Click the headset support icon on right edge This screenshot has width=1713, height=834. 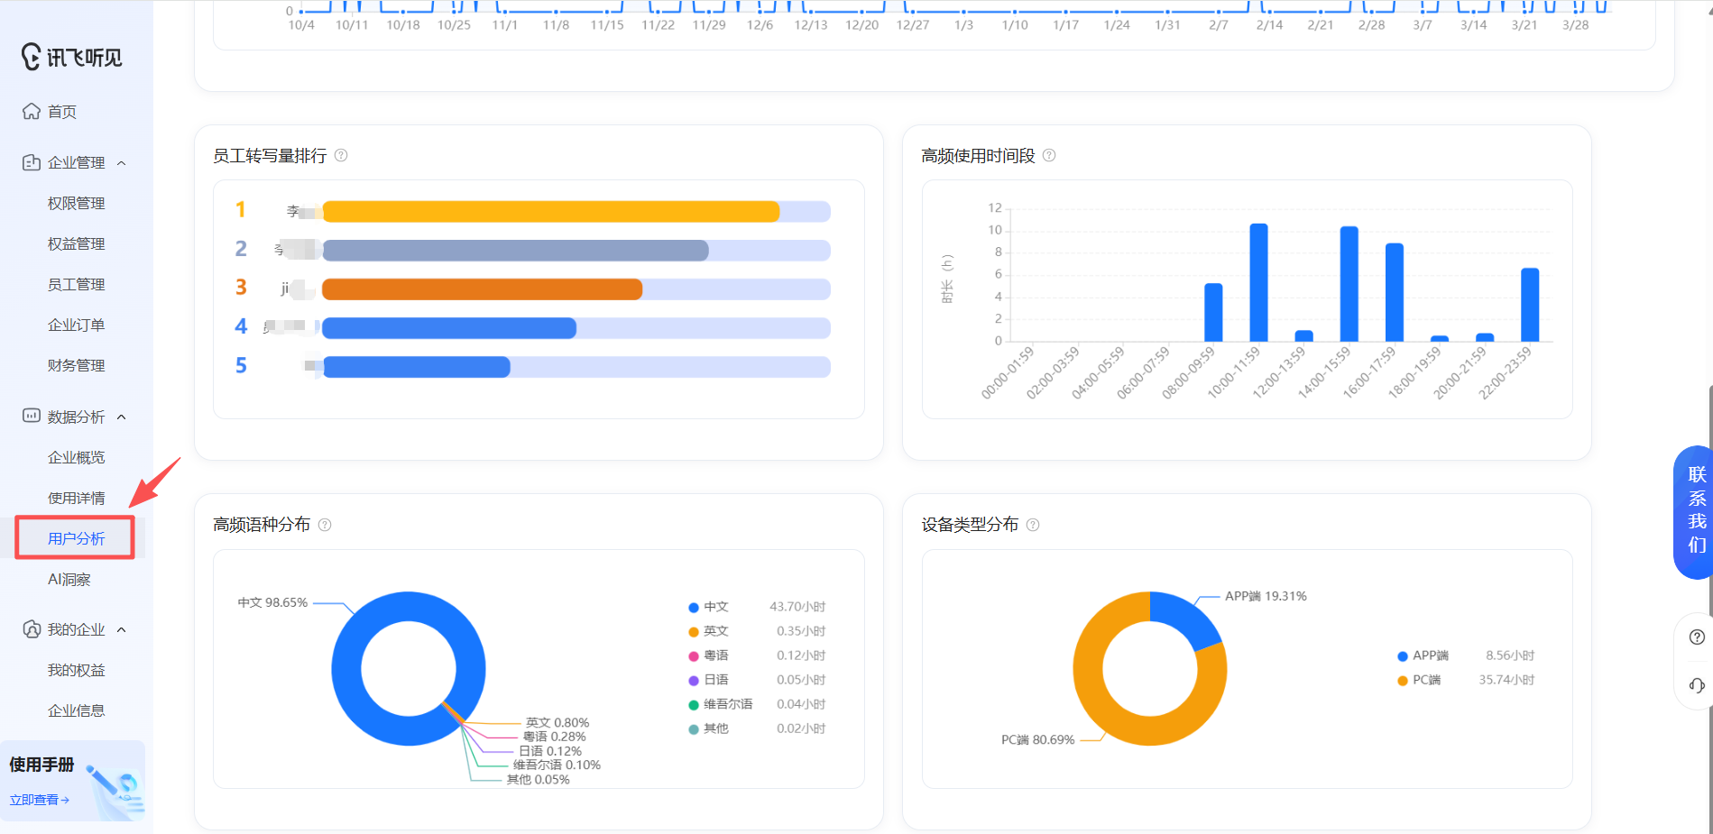coord(1695,685)
